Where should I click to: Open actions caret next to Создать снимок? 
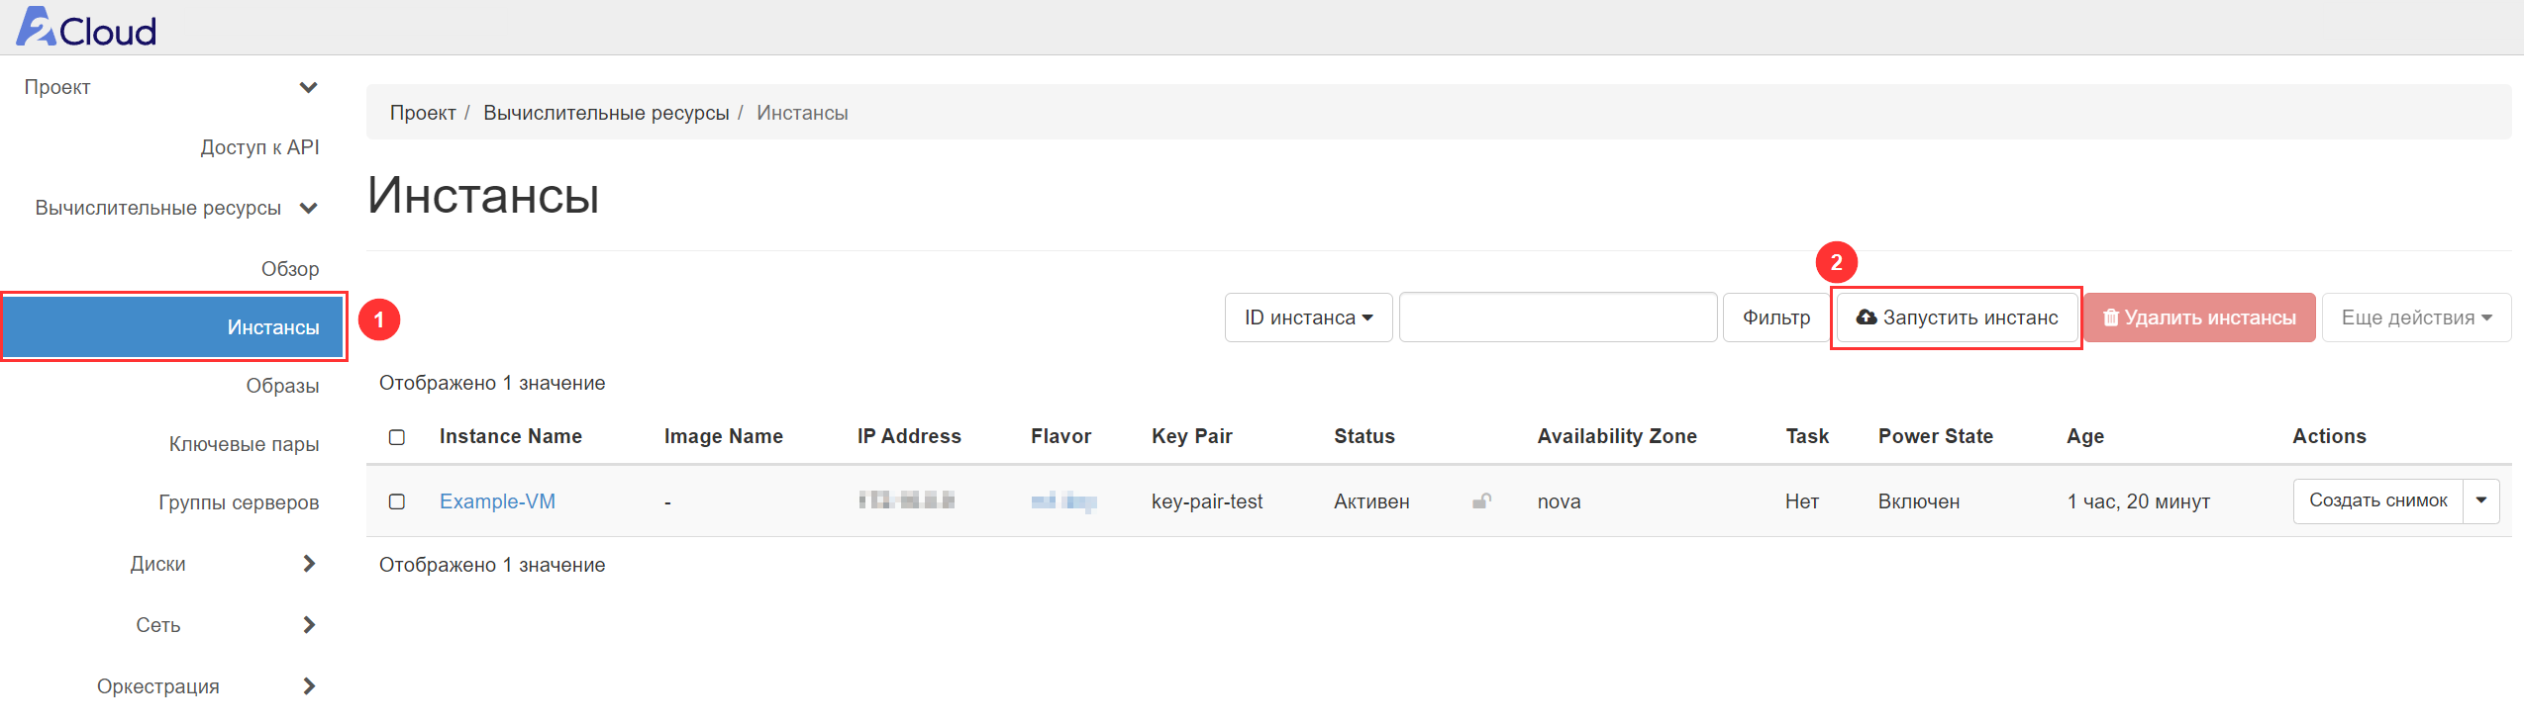tap(2480, 500)
